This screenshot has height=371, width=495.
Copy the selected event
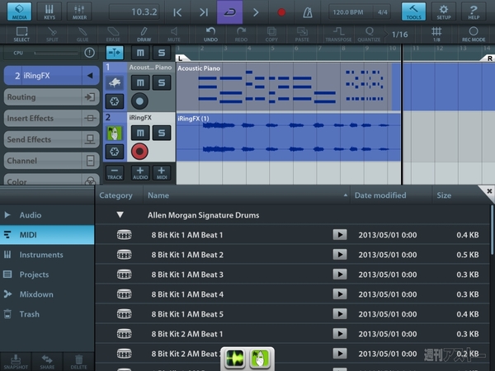coord(271,34)
